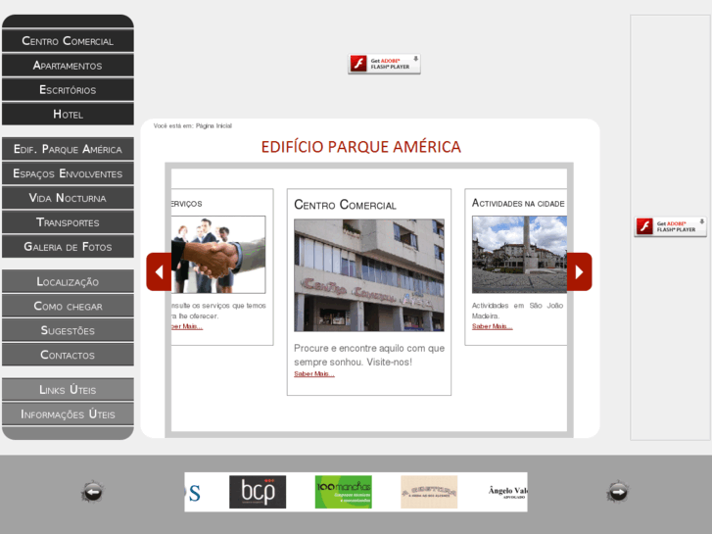This screenshot has width=712, height=534.
Task: Click Saber Mais under Serviços card
Action: click(x=187, y=326)
